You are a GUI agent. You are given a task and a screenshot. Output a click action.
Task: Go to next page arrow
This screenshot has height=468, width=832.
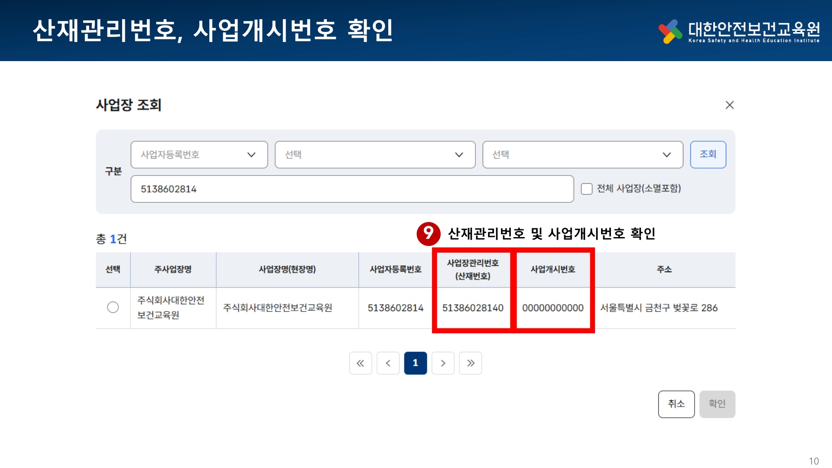tap(443, 363)
